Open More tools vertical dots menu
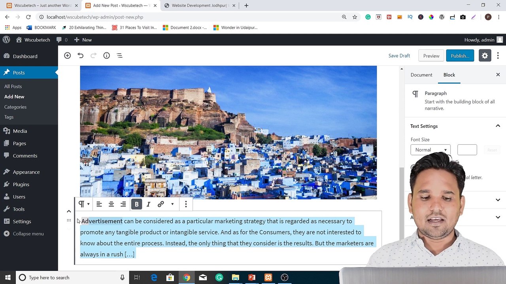Screen dimensions: 506x284 498,56
